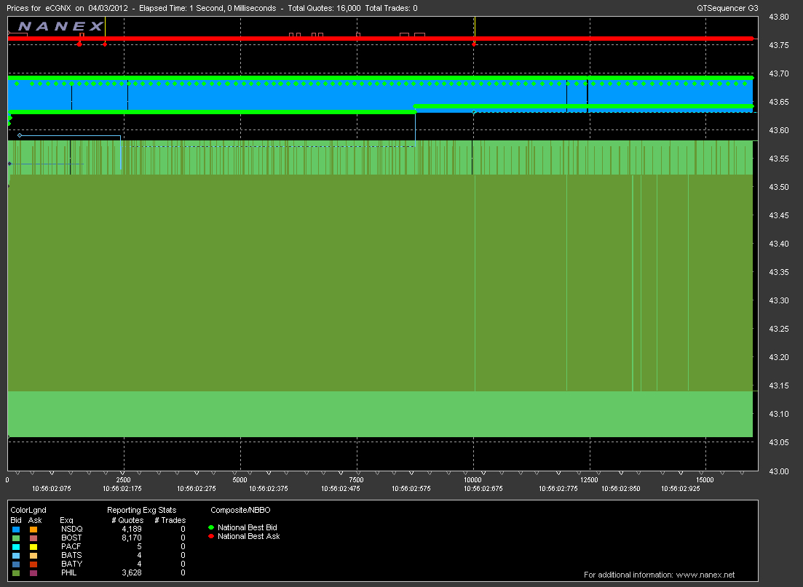
Task: Click the "Elapsed Time: 1 Second" text
Action: tap(181, 8)
